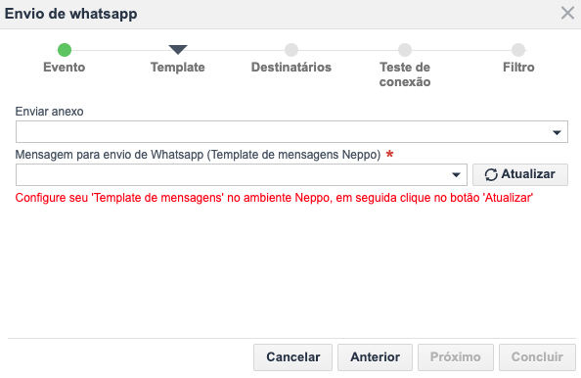Close the Envio de whatsapp dialog

pyautogui.click(x=567, y=13)
